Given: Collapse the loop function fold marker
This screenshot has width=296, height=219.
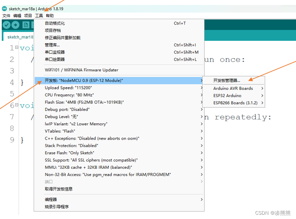Looking at the screenshot, I should pos(17,105).
